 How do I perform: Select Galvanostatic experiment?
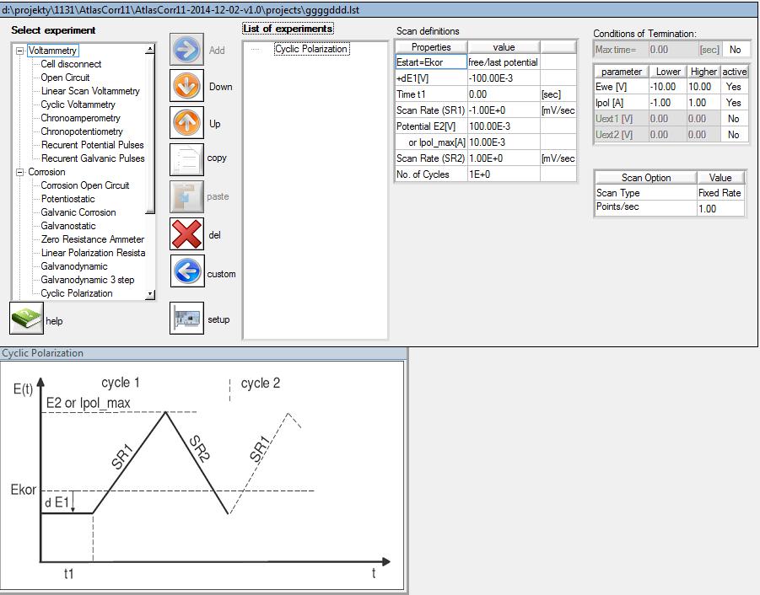[67, 226]
